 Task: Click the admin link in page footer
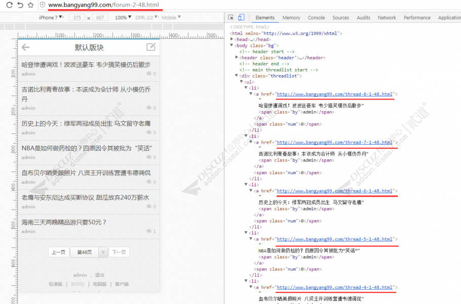pyautogui.click(x=80, y=275)
